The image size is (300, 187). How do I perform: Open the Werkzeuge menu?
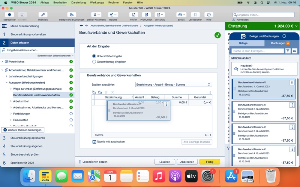pyautogui.click(x=97, y=3)
